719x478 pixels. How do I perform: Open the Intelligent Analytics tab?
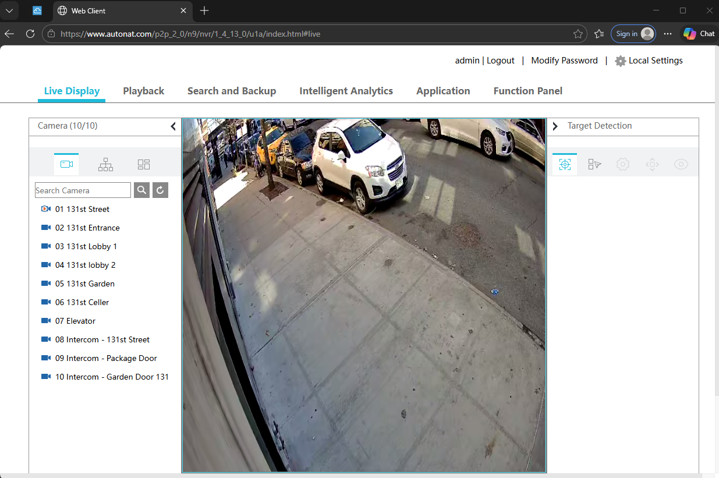346,91
